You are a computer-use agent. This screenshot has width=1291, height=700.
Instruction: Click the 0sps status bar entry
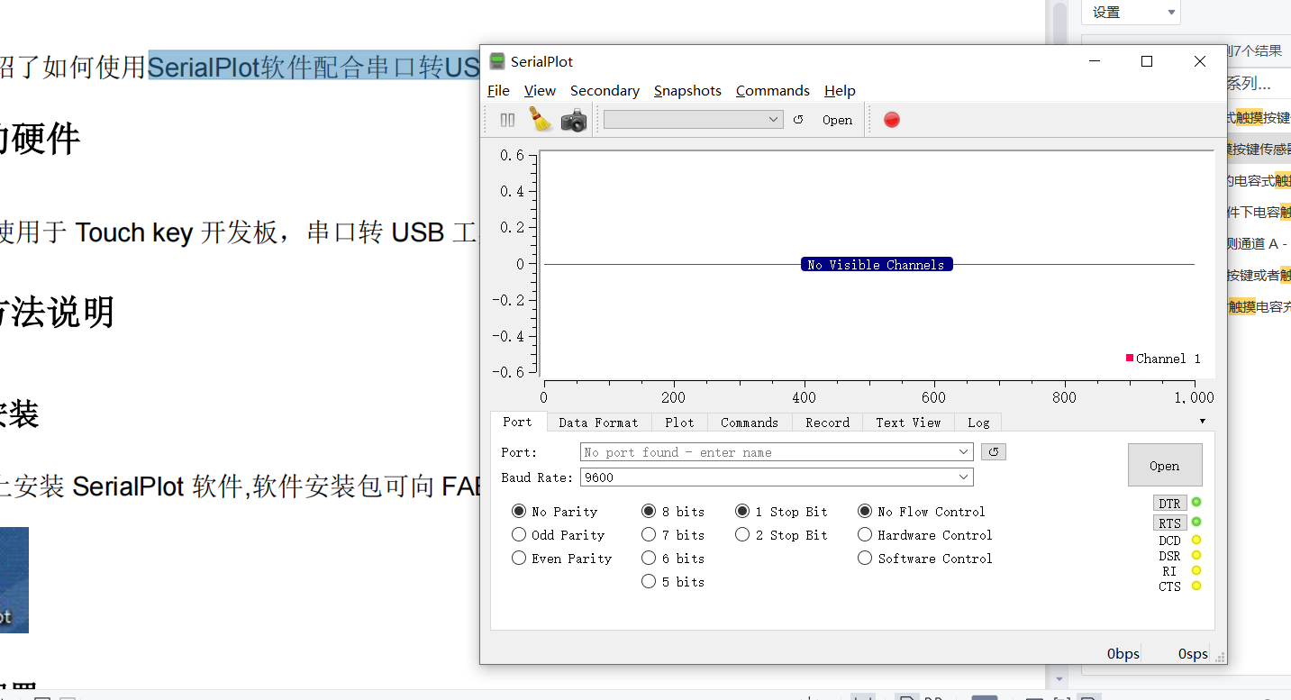click(x=1193, y=654)
